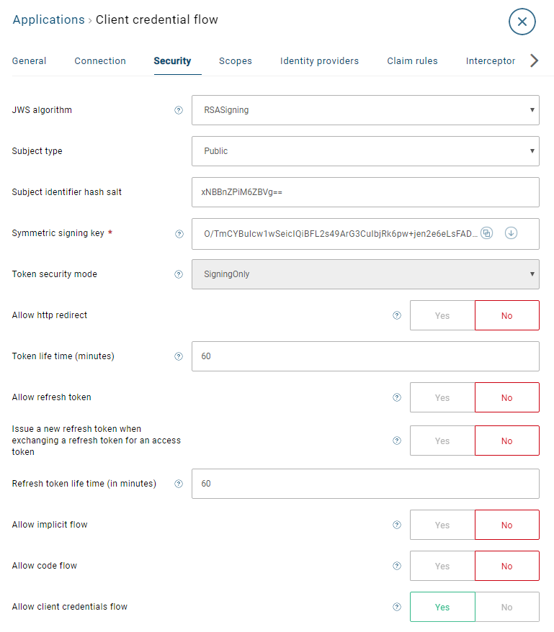Edit the Refresh token life time field
This screenshot has width=554, height=632.
coord(365,484)
